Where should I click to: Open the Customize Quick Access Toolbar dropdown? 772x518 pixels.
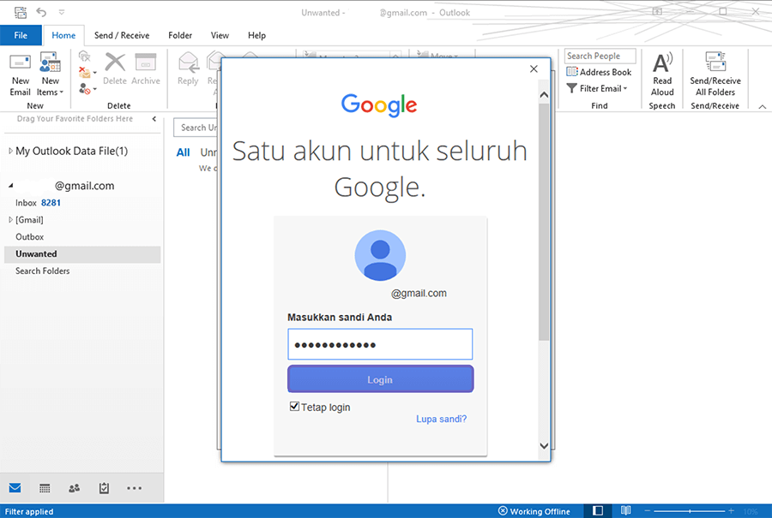click(x=62, y=12)
